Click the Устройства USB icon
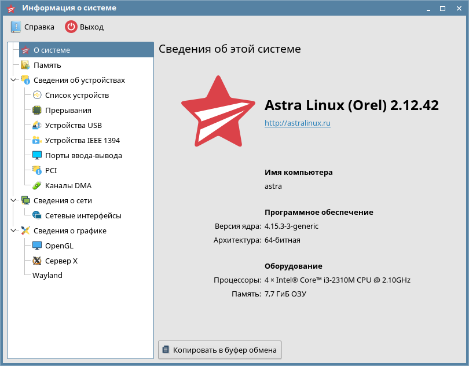 (37, 125)
